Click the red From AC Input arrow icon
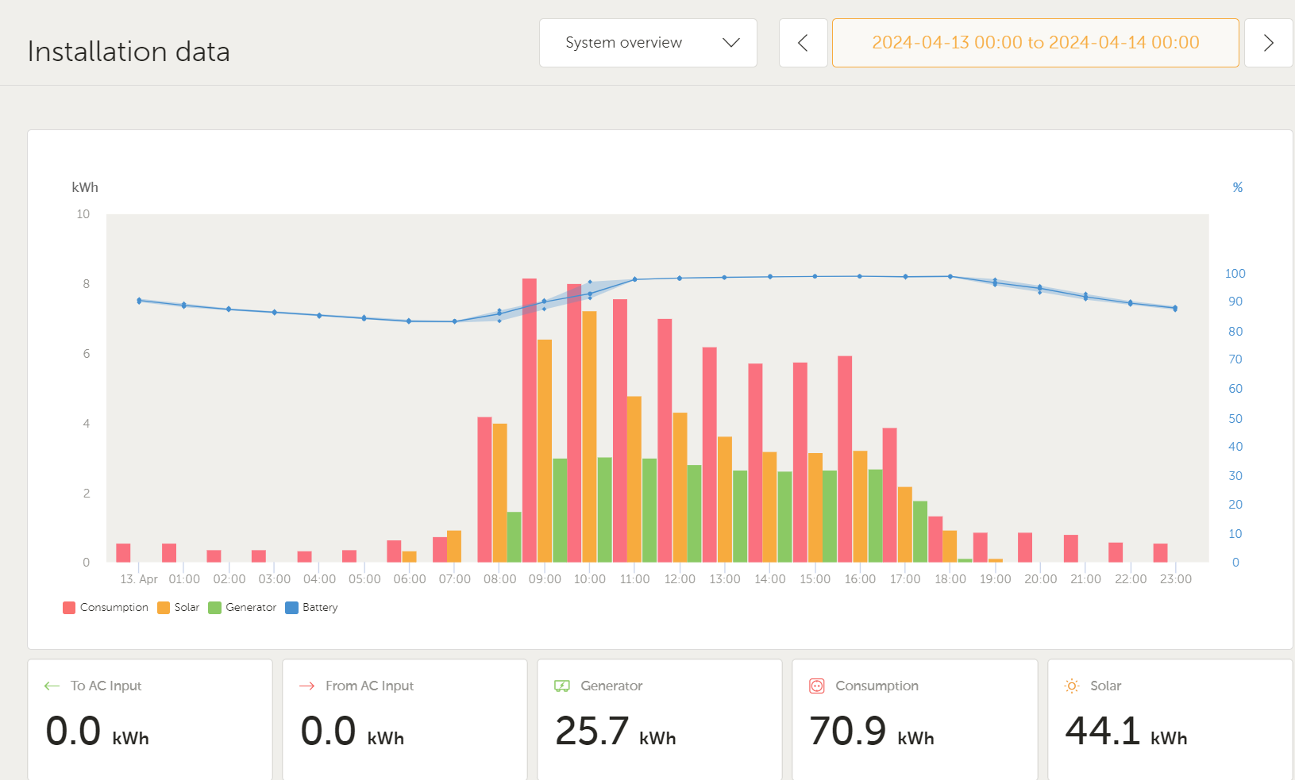 pos(307,686)
